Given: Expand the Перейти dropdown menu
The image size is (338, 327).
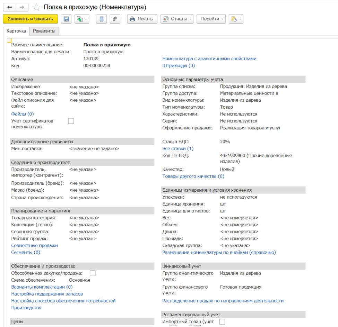Looking at the screenshot, I should 211,19.
